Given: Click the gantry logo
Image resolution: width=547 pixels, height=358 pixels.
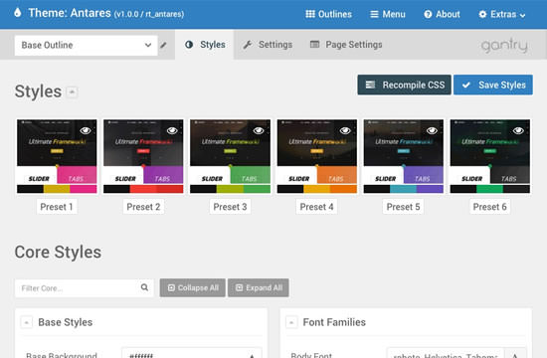Looking at the screenshot, I should (x=504, y=46).
